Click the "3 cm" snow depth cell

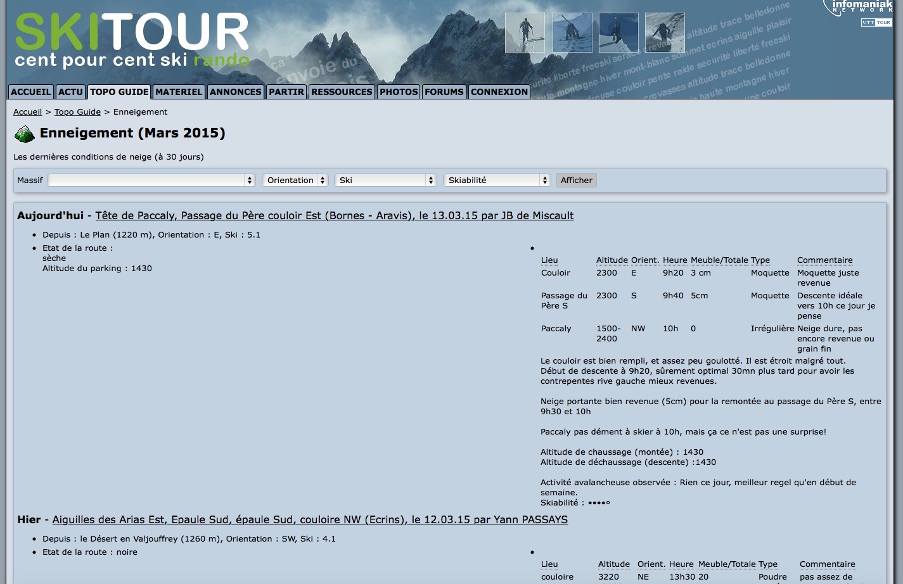701,273
